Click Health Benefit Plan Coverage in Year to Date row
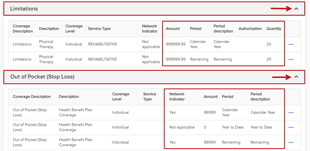This screenshot has height=151, width=310. (x=76, y=127)
